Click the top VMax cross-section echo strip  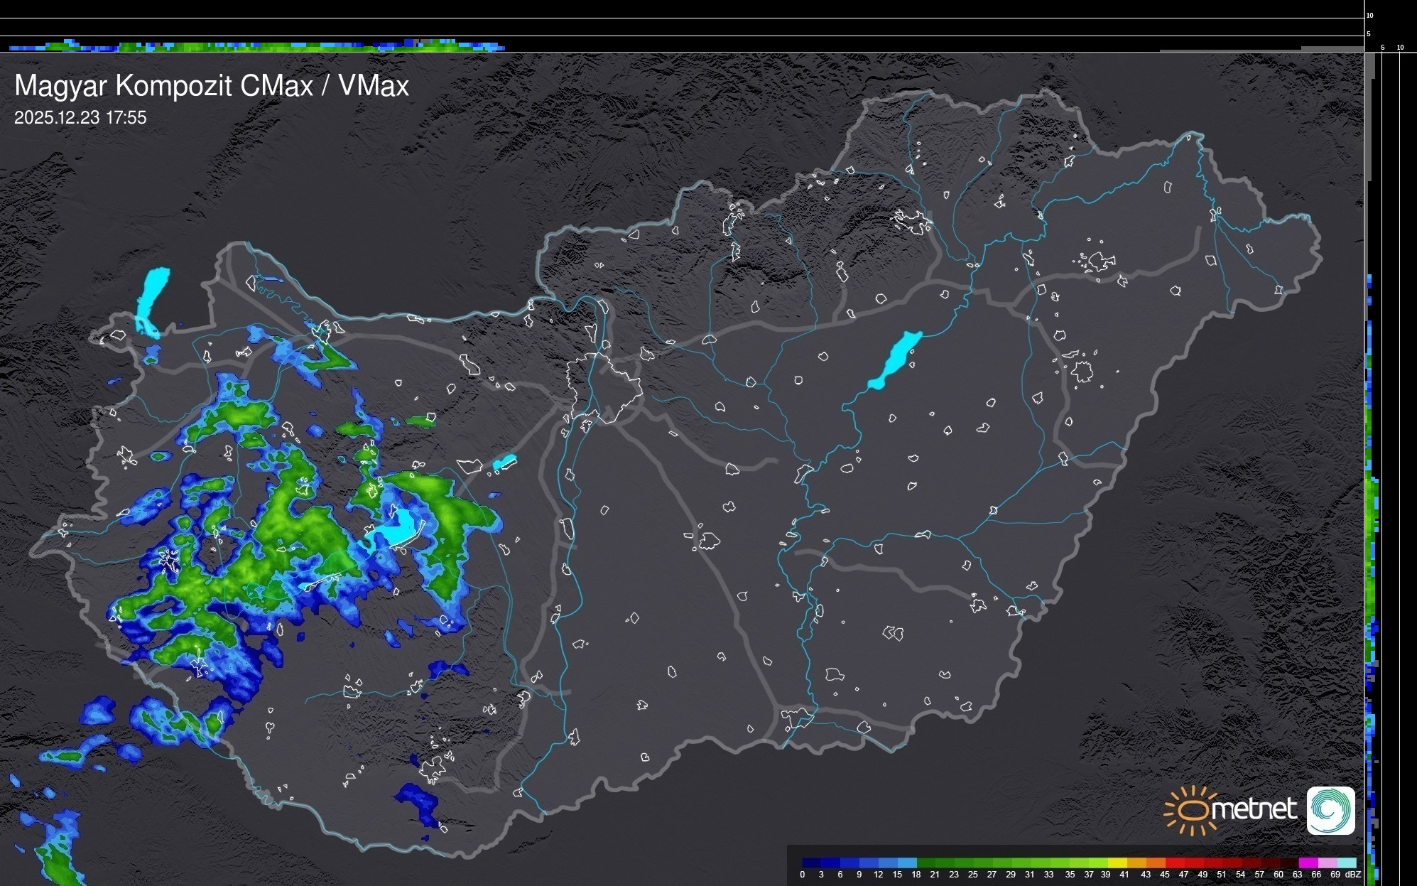(x=256, y=46)
